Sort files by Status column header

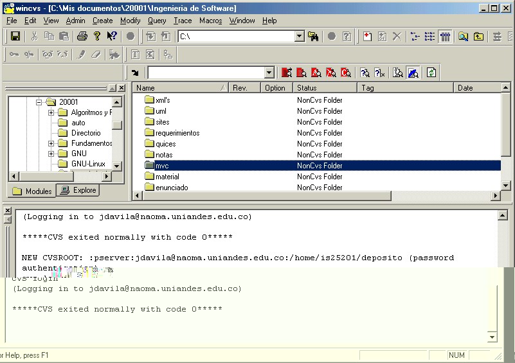click(x=325, y=88)
